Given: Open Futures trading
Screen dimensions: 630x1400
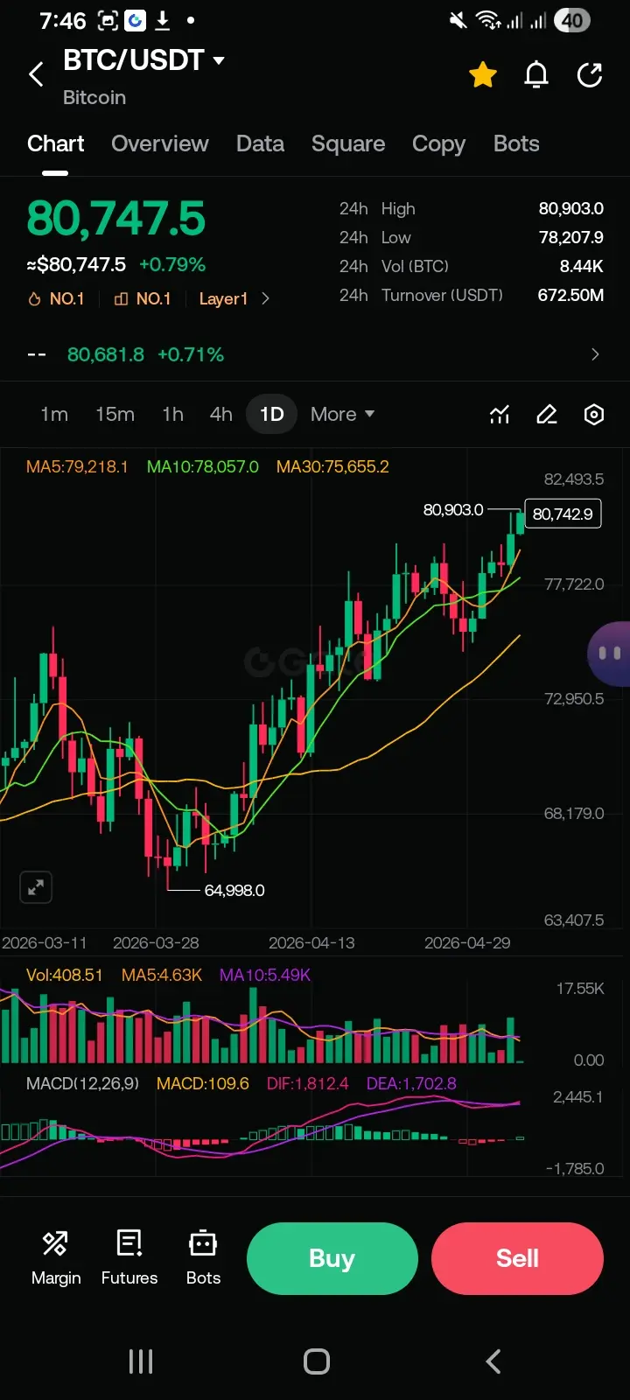Looking at the screenshot, I should (x=129, y=1257).
